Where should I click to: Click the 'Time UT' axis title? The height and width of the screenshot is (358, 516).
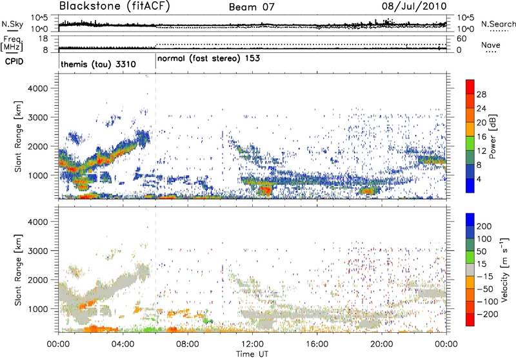[252, 353]
